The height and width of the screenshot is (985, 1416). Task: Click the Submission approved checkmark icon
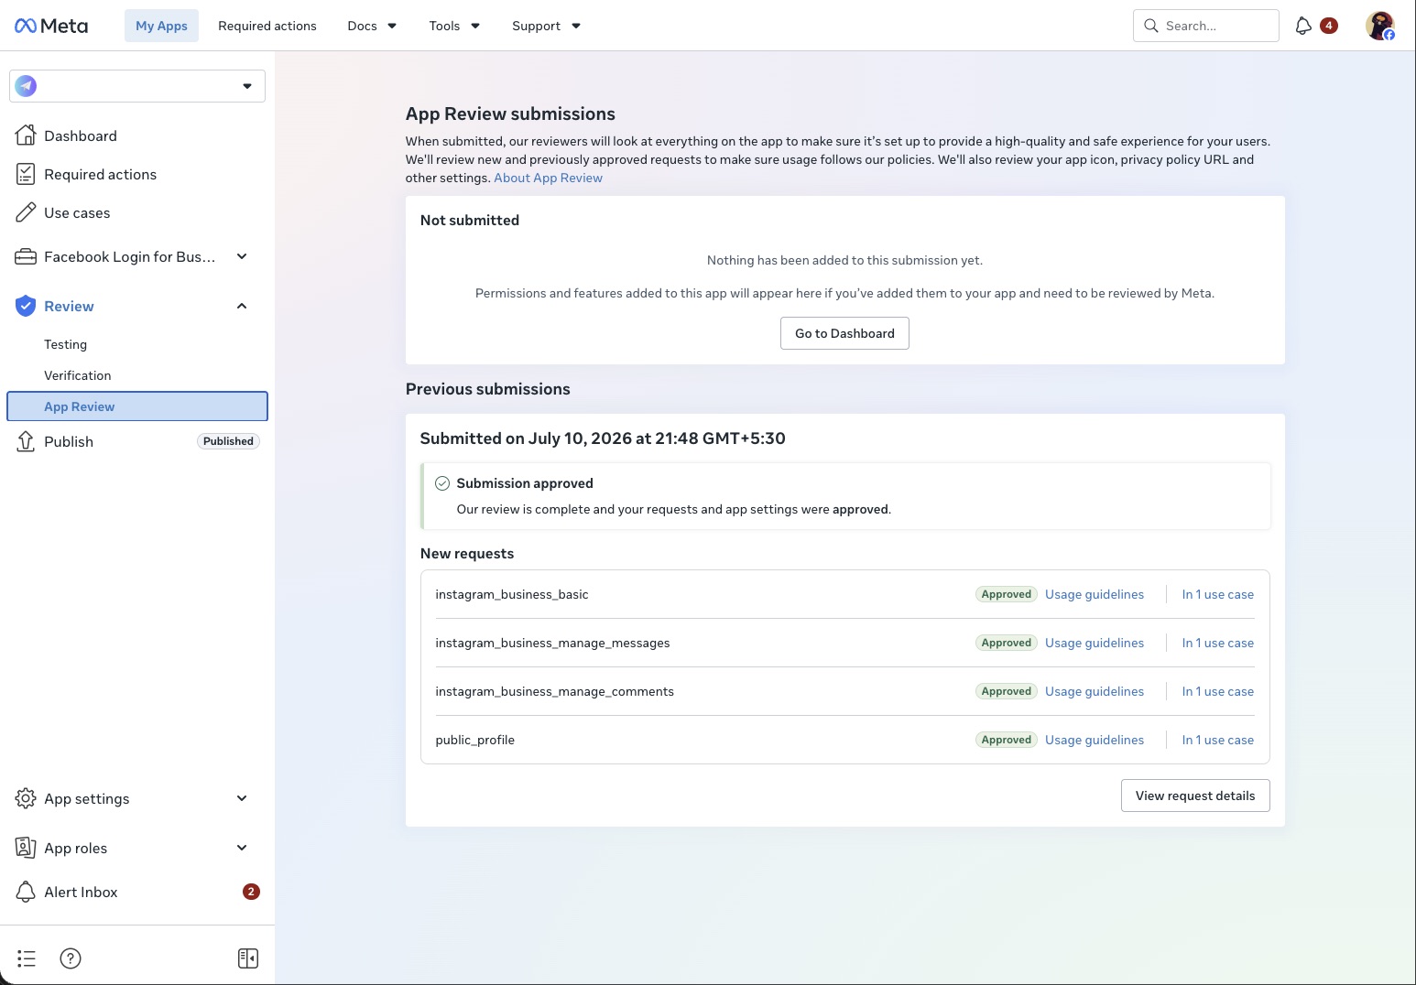(x=442, y=483)
